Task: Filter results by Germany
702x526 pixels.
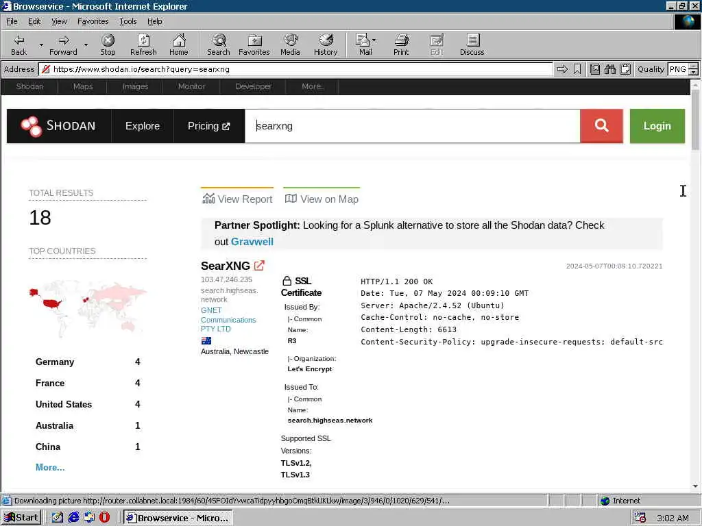Action: tap(88, 362)
